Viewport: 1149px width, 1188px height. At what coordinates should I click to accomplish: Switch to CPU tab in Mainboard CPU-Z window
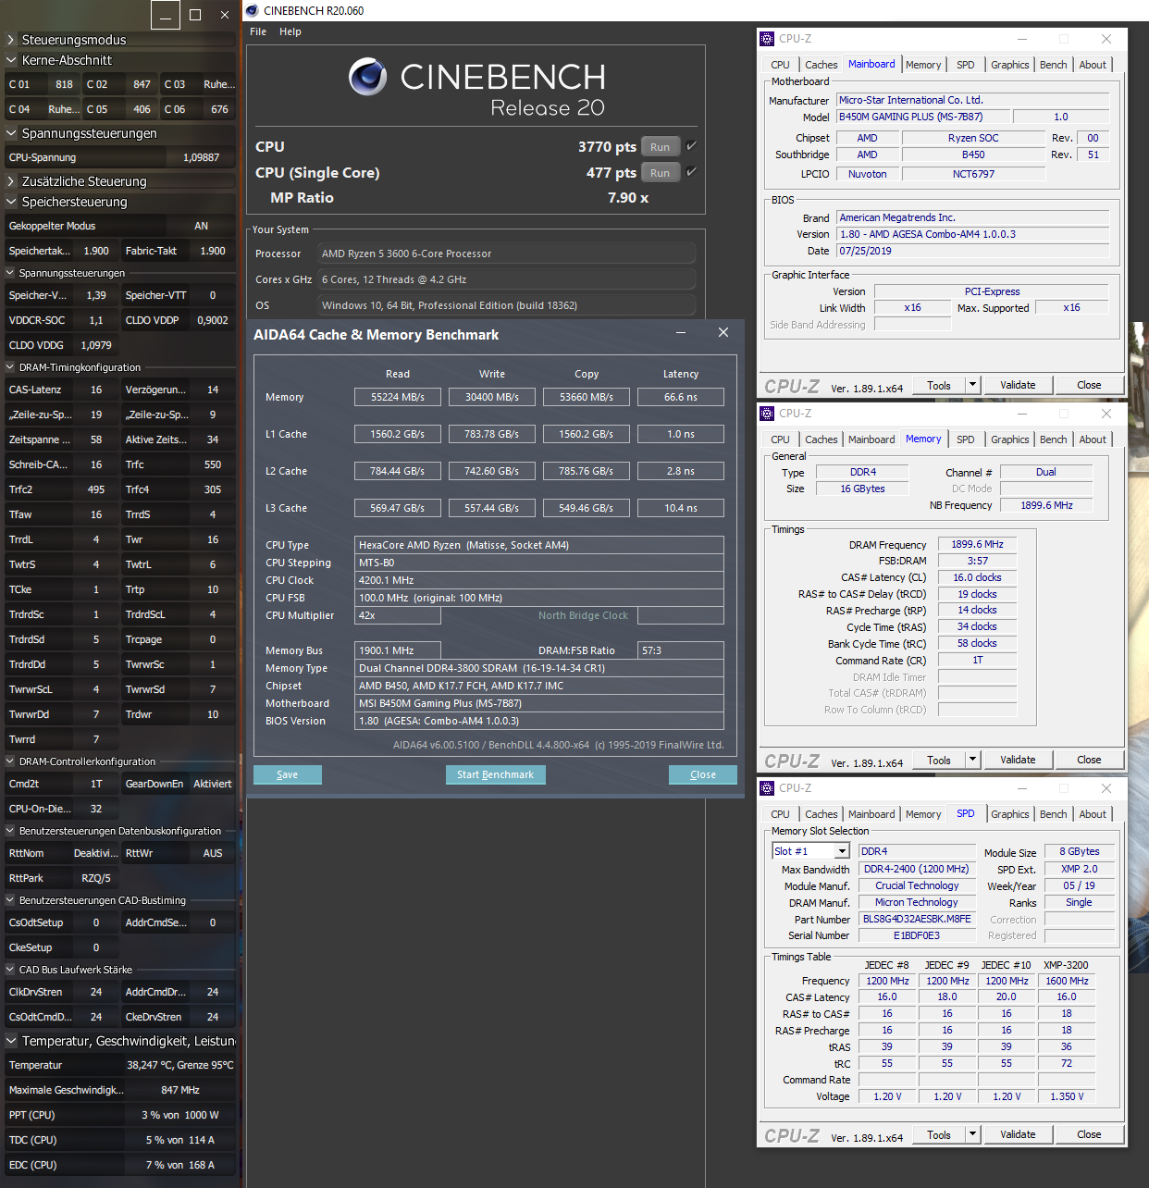780,65
